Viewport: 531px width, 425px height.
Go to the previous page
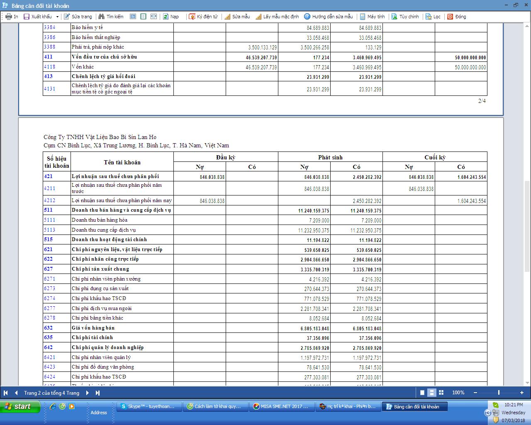pos(16,393)
